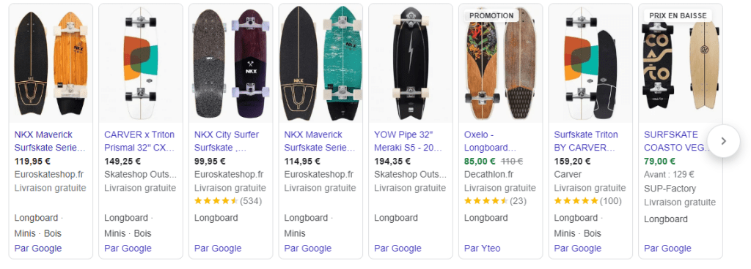Open YOW Pipe 32" Meraki S5 link
Viewport: 751px width, 269px height.
[x=409, y=141]
